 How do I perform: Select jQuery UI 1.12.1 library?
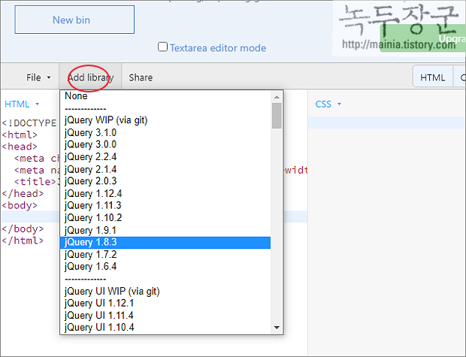(x=165, y=303)
